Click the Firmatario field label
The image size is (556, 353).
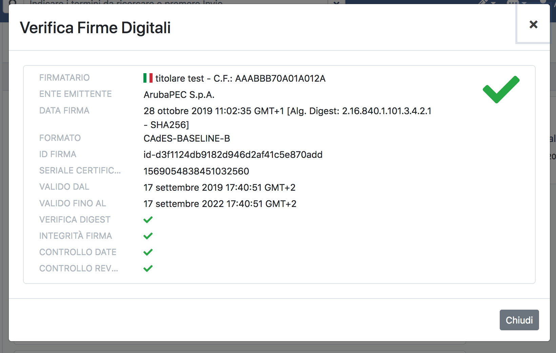pos(64,78)
